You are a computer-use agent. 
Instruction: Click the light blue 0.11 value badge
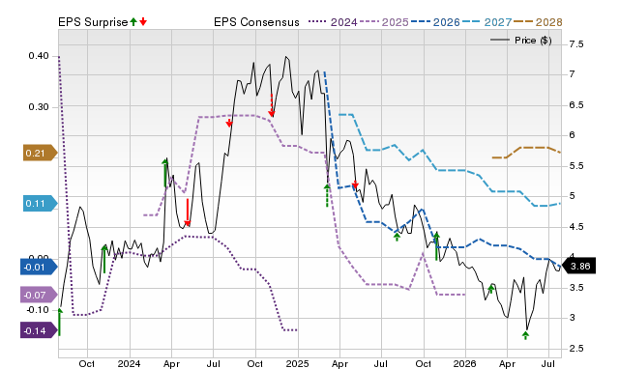[40, 204]
